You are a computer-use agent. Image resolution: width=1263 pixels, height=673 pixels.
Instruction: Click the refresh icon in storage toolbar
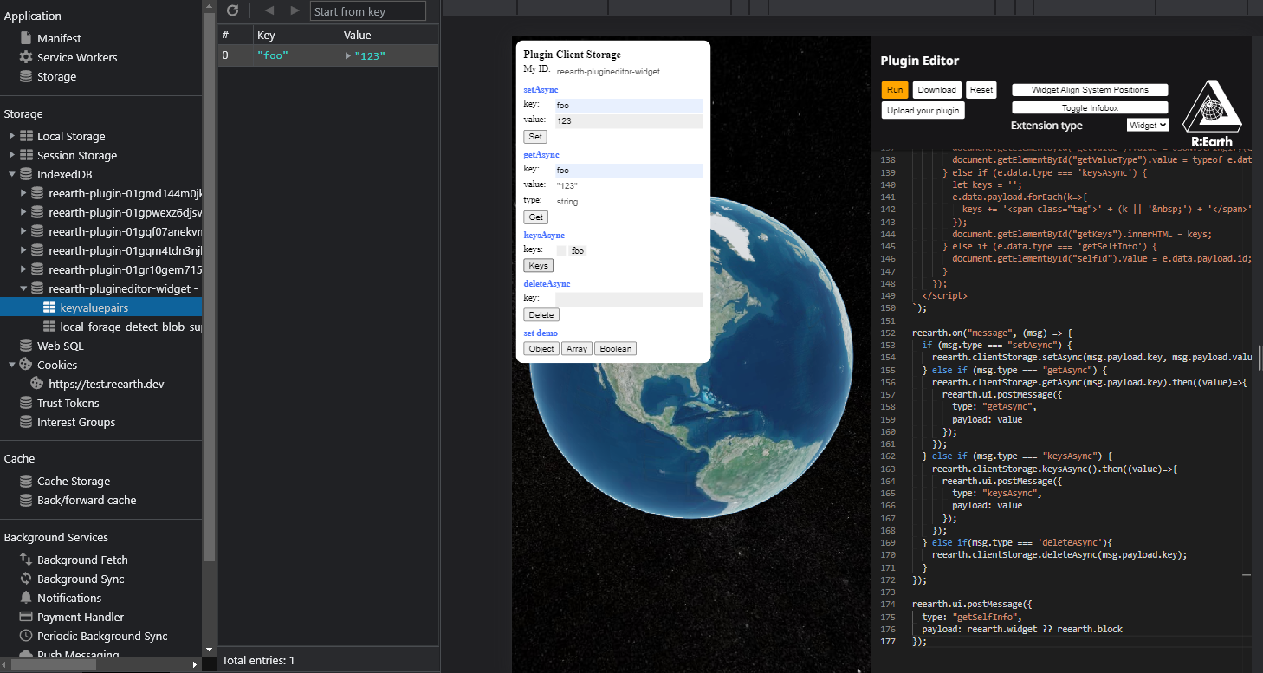point(232,10)
